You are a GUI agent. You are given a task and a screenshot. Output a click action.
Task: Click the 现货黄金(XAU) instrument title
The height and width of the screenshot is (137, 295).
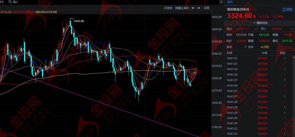238,9
